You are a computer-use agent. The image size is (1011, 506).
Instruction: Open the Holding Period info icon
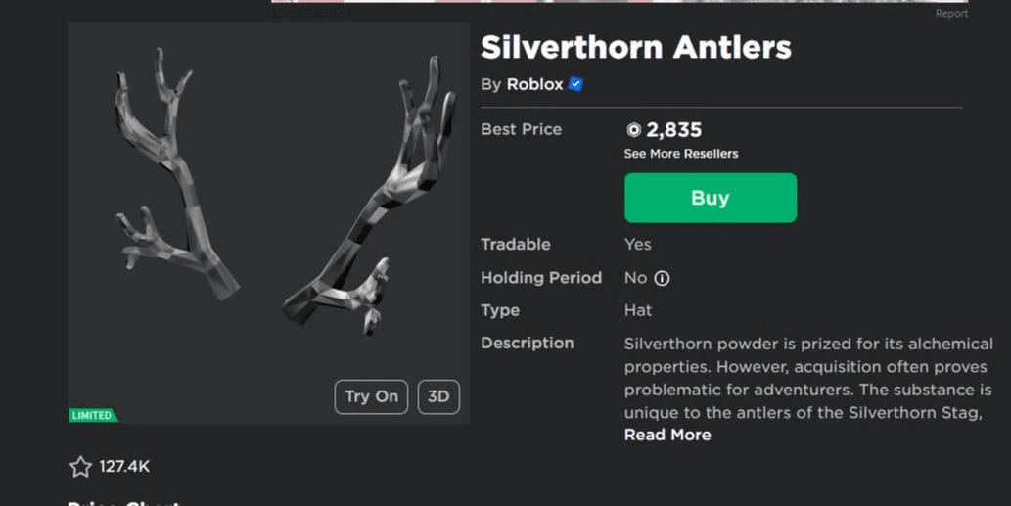pyautogui.click(x=662, y=279)
